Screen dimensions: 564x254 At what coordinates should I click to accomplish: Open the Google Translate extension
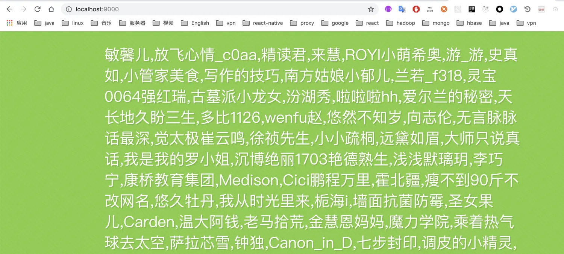(x=402, y=9)
